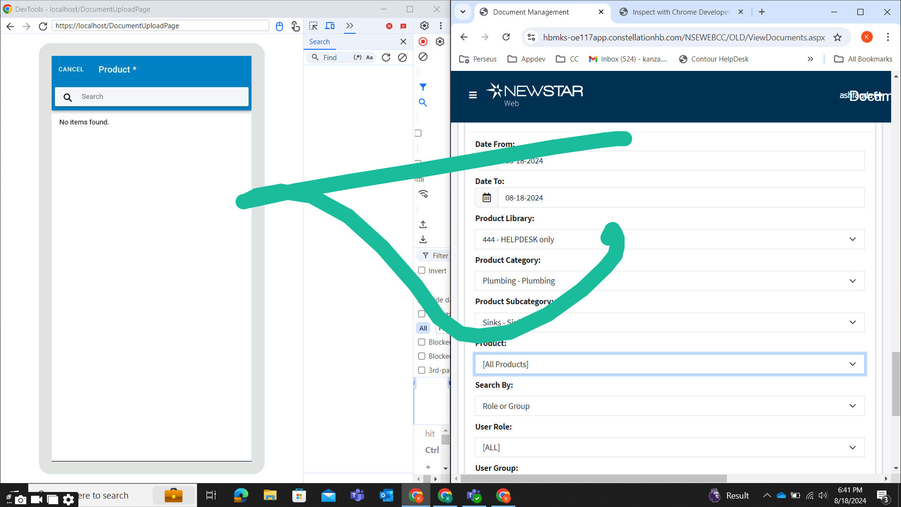
Task: Click the blue network filter funnel icon
Action: pyautogui.click(x=423, y=87)
